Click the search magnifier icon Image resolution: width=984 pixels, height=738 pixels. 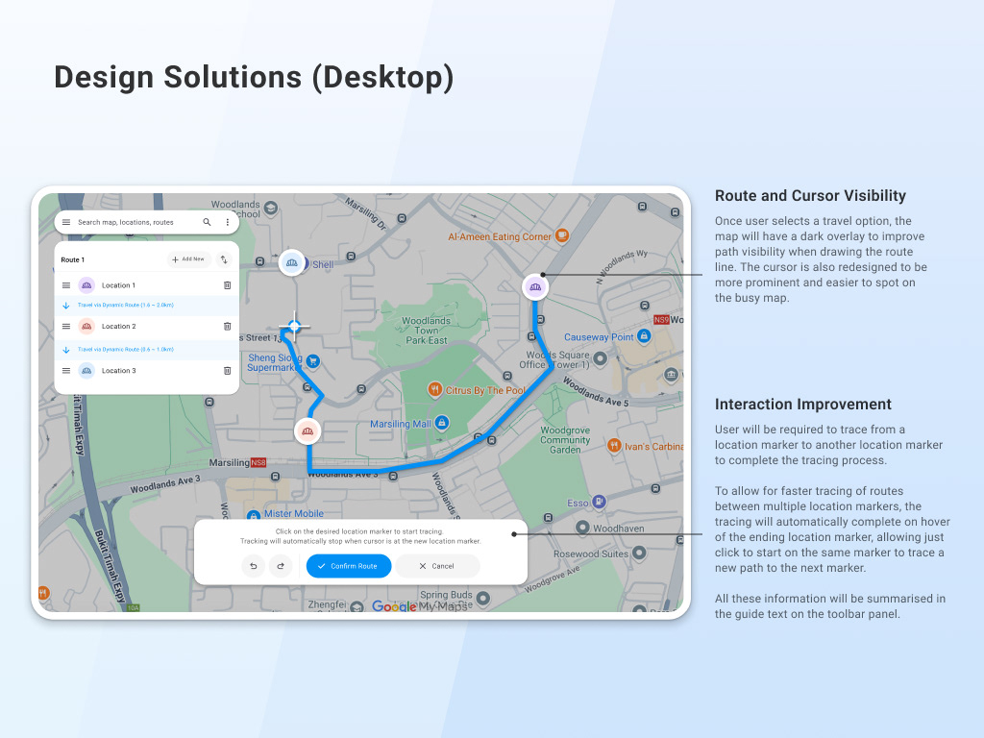click(207, 222)
